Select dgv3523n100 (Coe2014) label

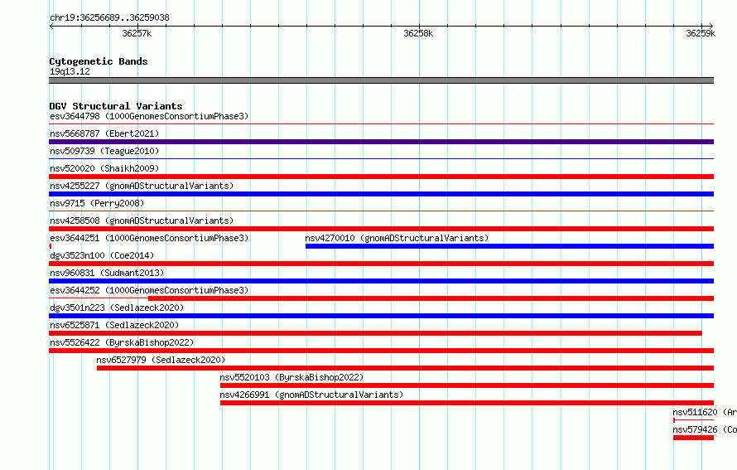pos(102,255)
